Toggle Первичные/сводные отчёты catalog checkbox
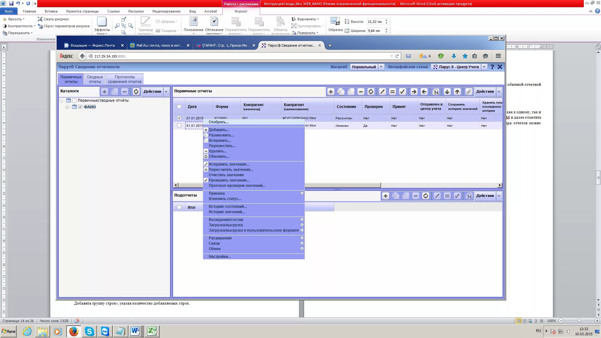Image resolution: width=601 pixels, height=338 pixels. click(74, 100)
